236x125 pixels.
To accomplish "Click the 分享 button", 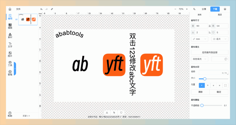I will (x=204, y=9).
